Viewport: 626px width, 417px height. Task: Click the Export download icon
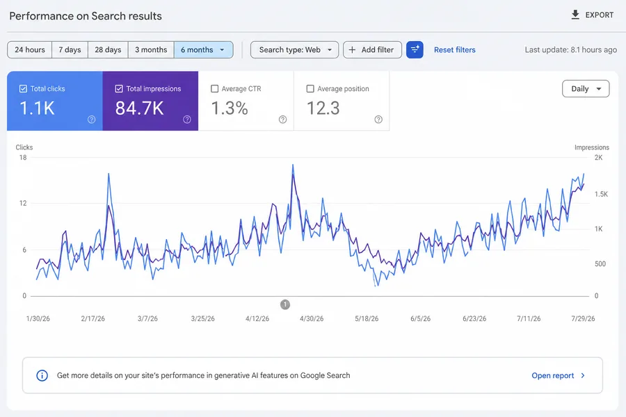575,15
